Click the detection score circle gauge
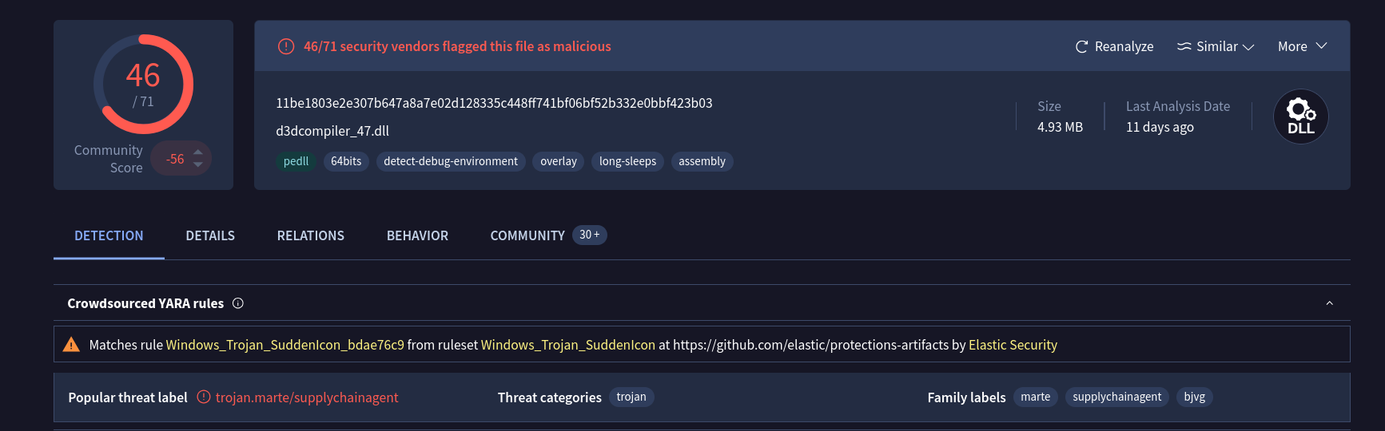The width and height of the screenshot is (1385, 431). [144, 84]
